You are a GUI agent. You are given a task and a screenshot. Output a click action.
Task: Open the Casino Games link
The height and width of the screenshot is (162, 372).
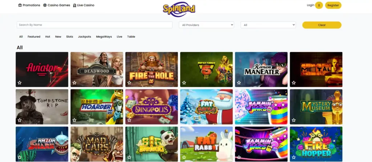[x=59, y=5]
